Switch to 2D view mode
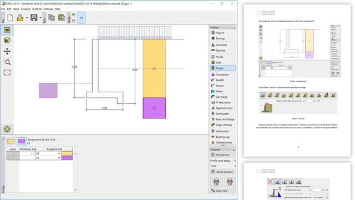The width and height of the screenshot is (355, 200). pyautogui.click(x=7, y=30)
